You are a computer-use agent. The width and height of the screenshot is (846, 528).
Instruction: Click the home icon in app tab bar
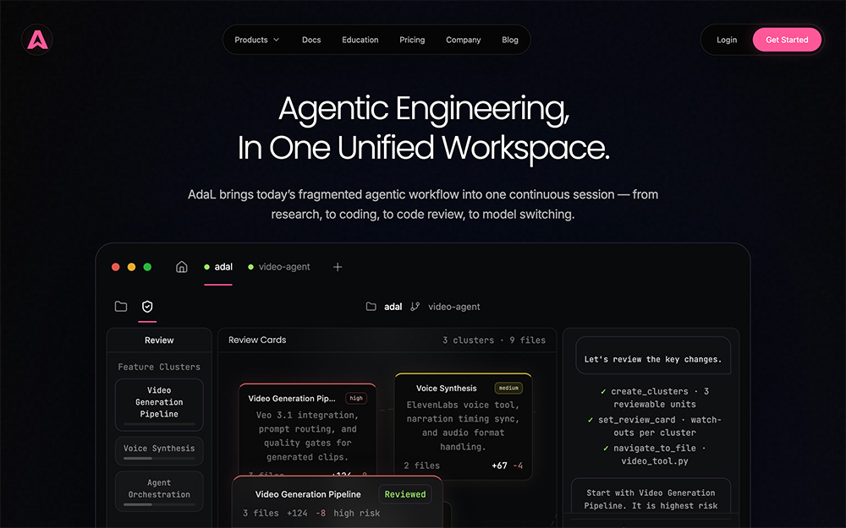(182, 267)
